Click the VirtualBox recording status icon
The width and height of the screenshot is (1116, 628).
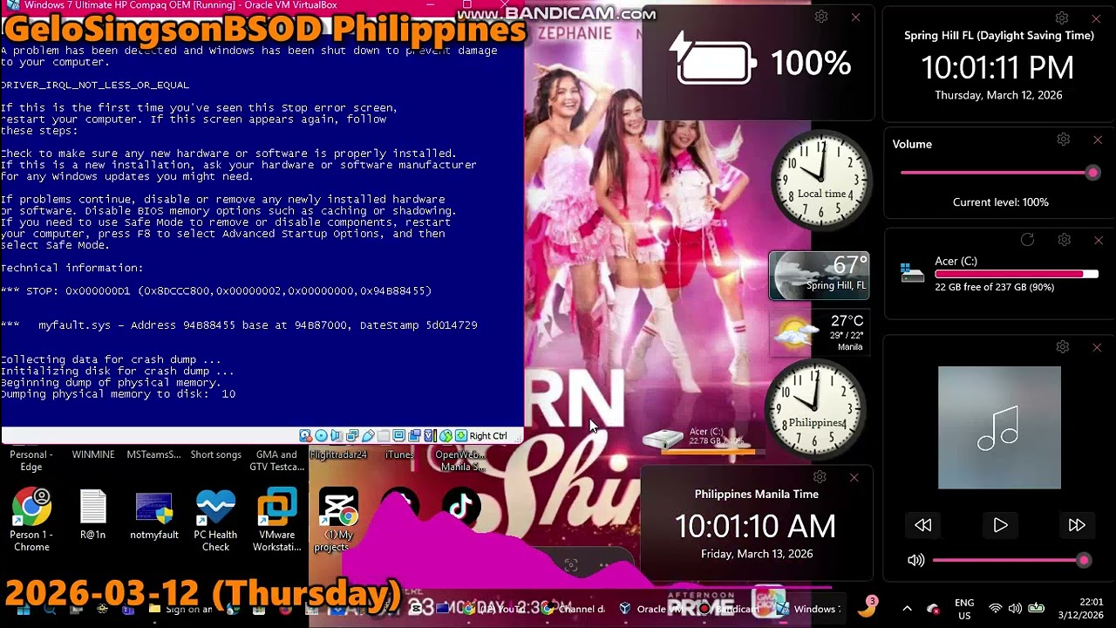pos(415,436)
